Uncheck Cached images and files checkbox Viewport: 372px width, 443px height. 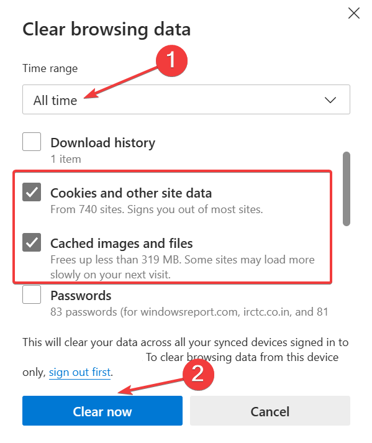(32, 242)
